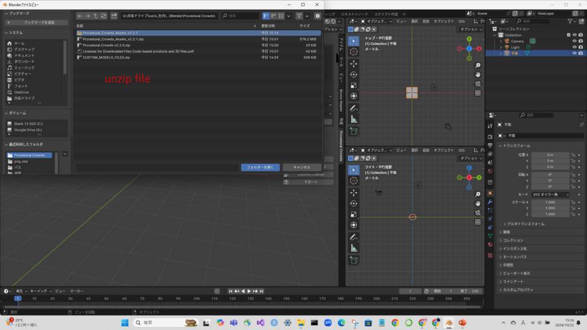Click the cancel button in file browser
The height and width of the screenshot is (330, 587).
(x=302, y=167)
